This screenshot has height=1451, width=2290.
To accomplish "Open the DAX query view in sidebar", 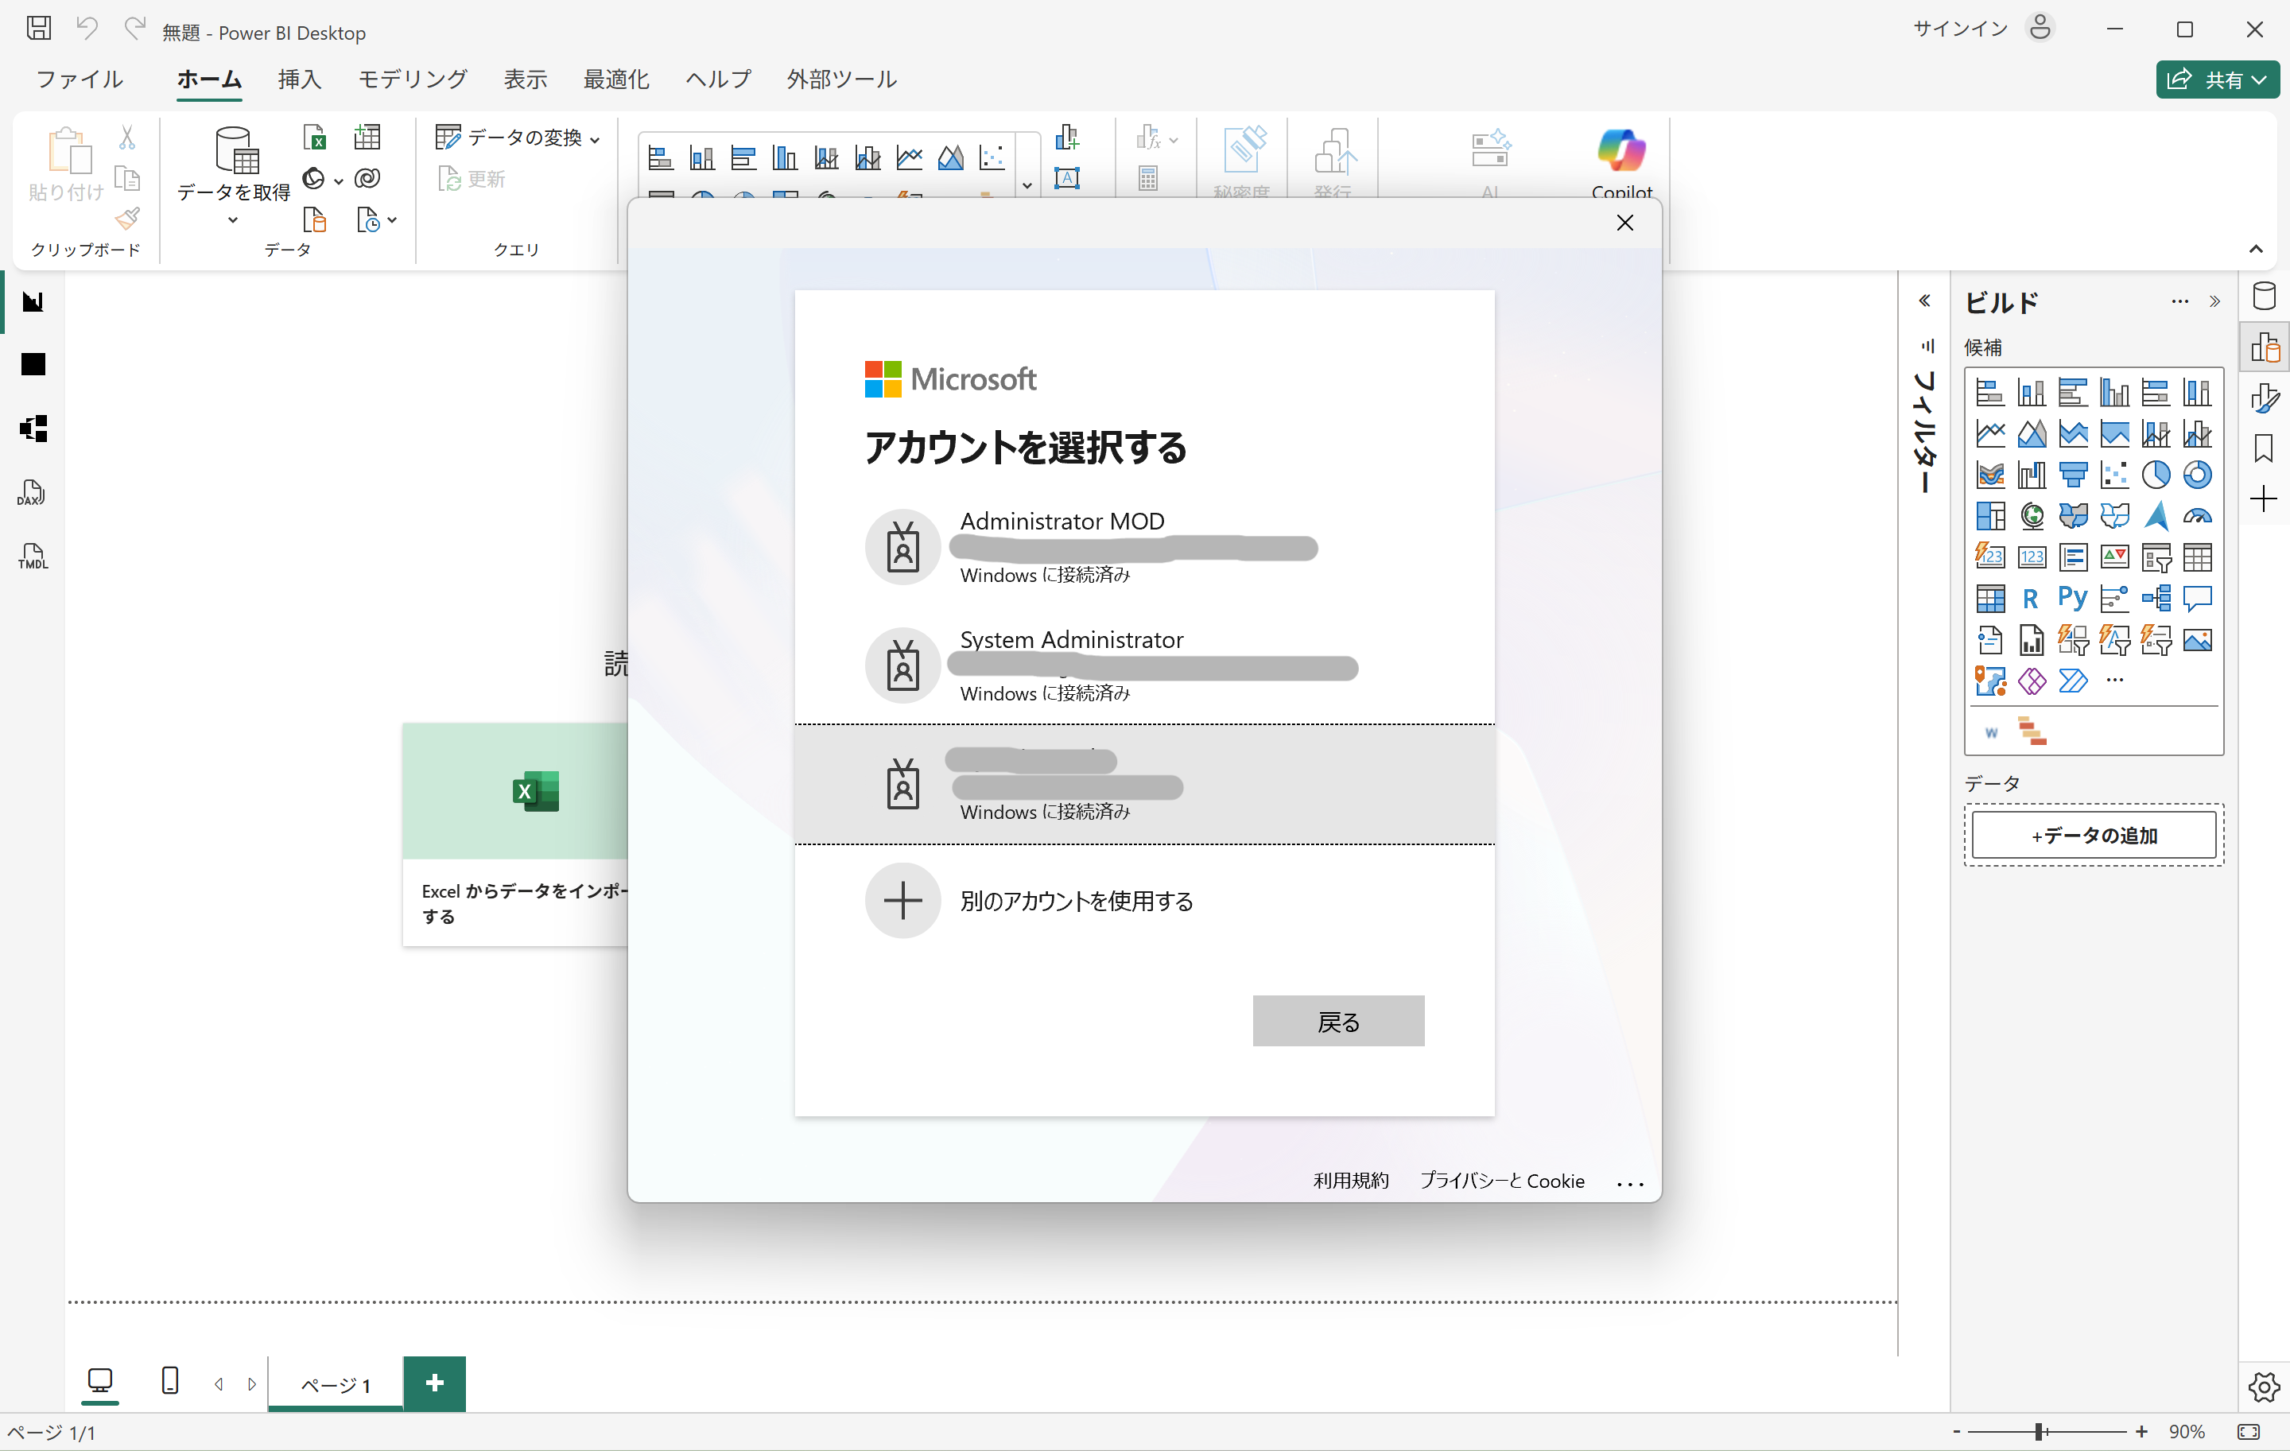I will coord(31,492).
